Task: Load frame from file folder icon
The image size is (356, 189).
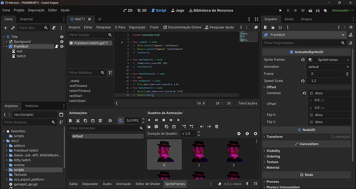Action: click(149, 127)
